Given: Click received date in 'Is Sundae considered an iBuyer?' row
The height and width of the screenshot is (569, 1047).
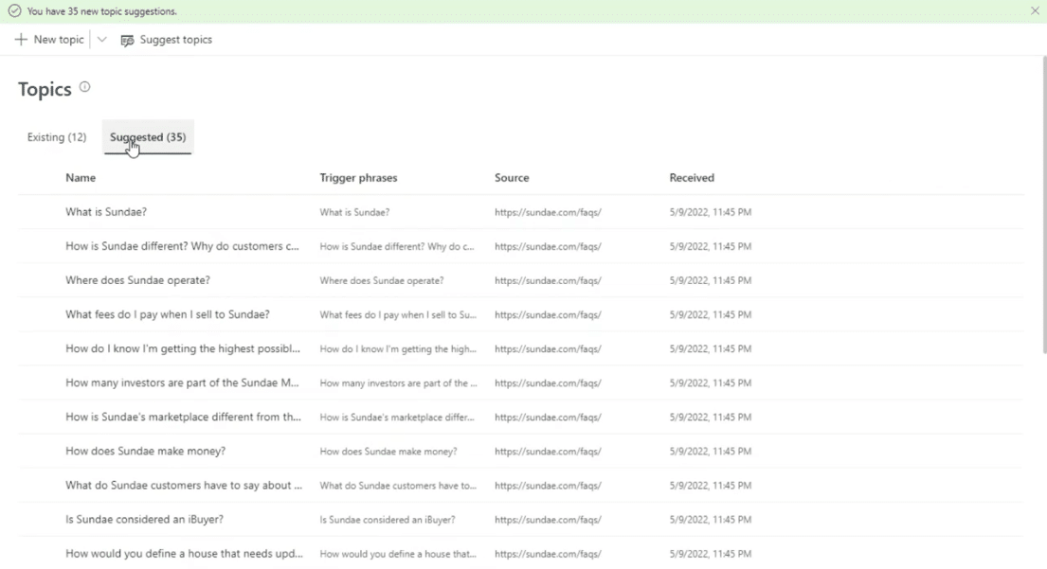Looking at the screenshot, I should 711,519.
